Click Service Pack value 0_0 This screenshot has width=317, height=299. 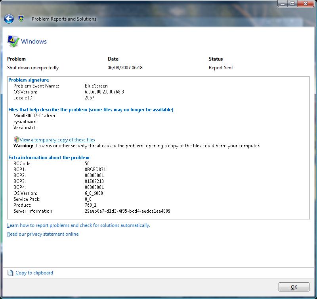pos(88,199)
